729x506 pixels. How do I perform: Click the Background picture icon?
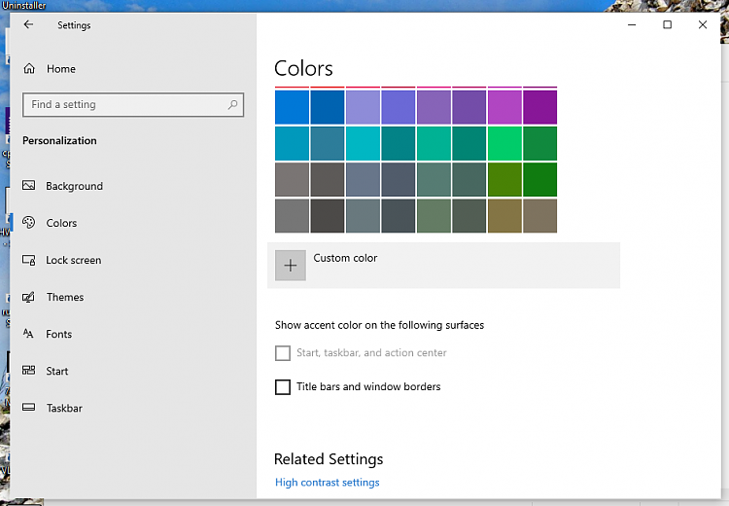(x=29, y=186)
